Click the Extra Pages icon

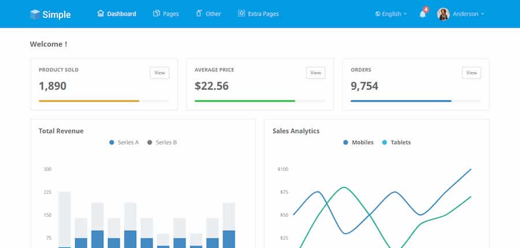[x=242, y=13]
